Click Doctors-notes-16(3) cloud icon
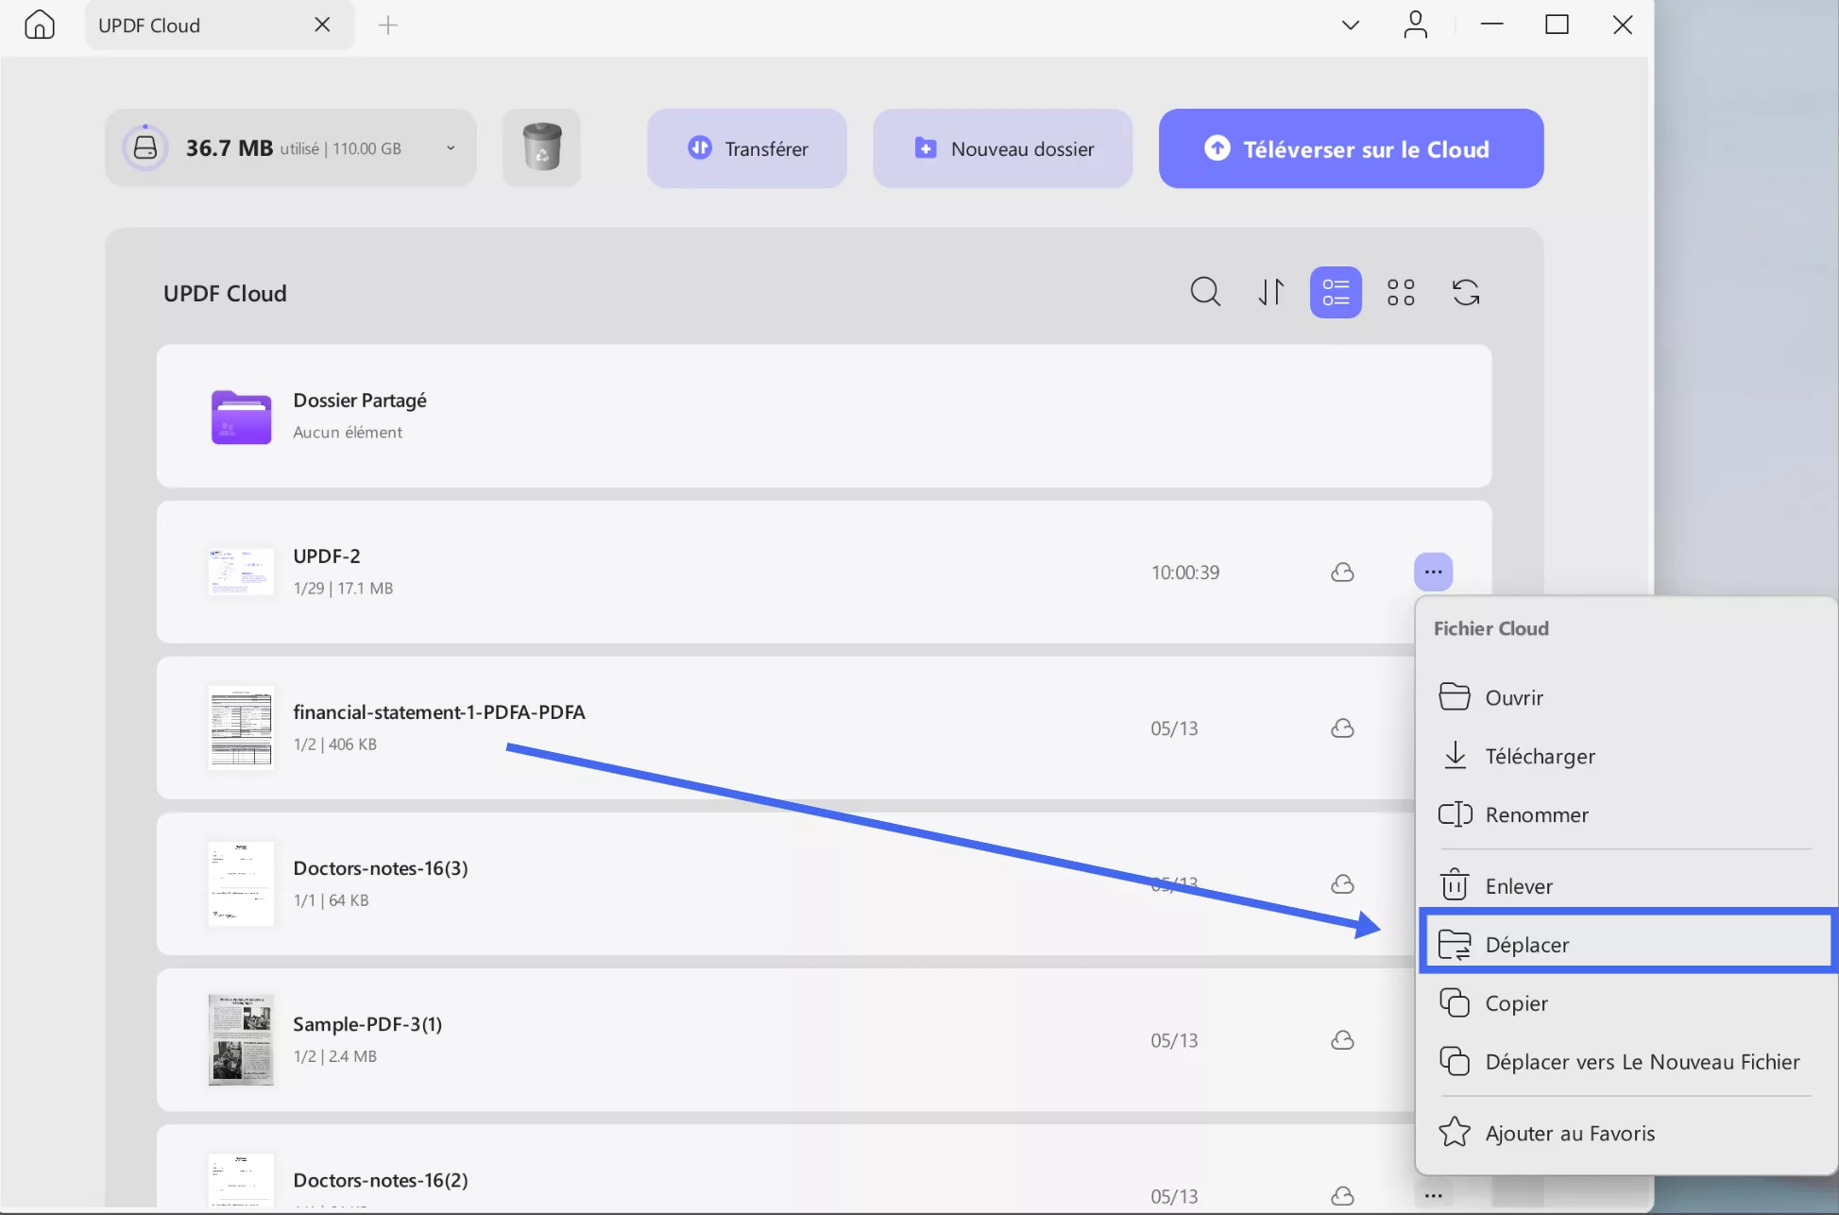The width and height of the screenshot is (1839, 1215). [x=1342, y=883]
